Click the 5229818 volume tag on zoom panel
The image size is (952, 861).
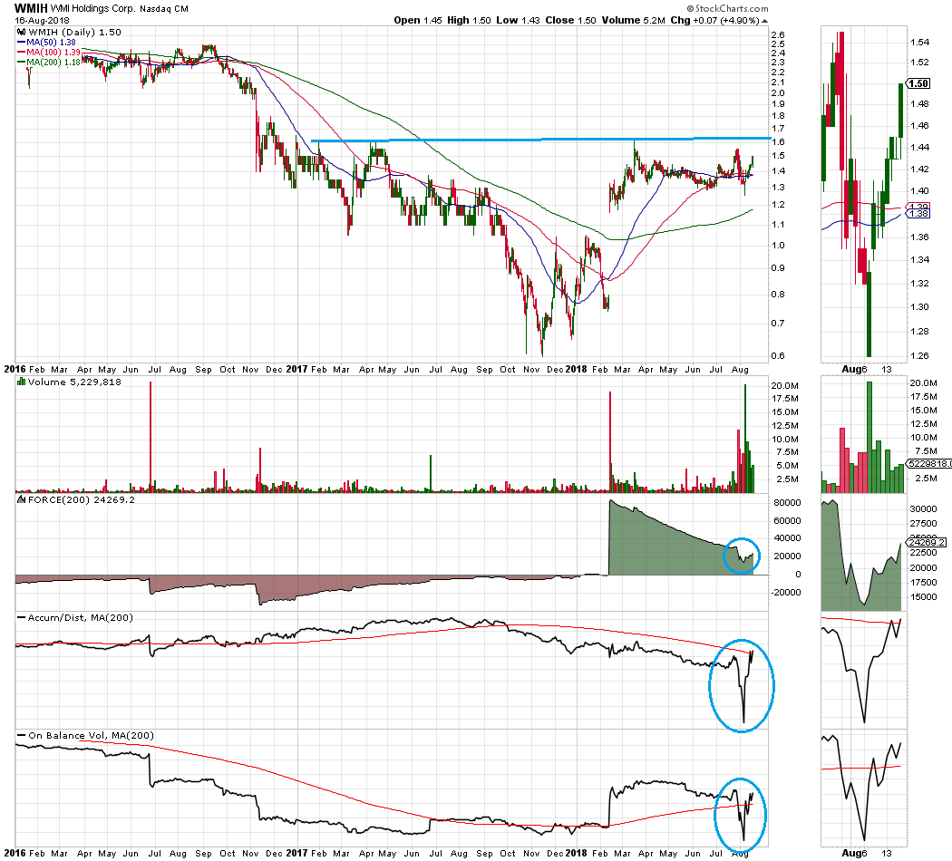coord(929,463)
